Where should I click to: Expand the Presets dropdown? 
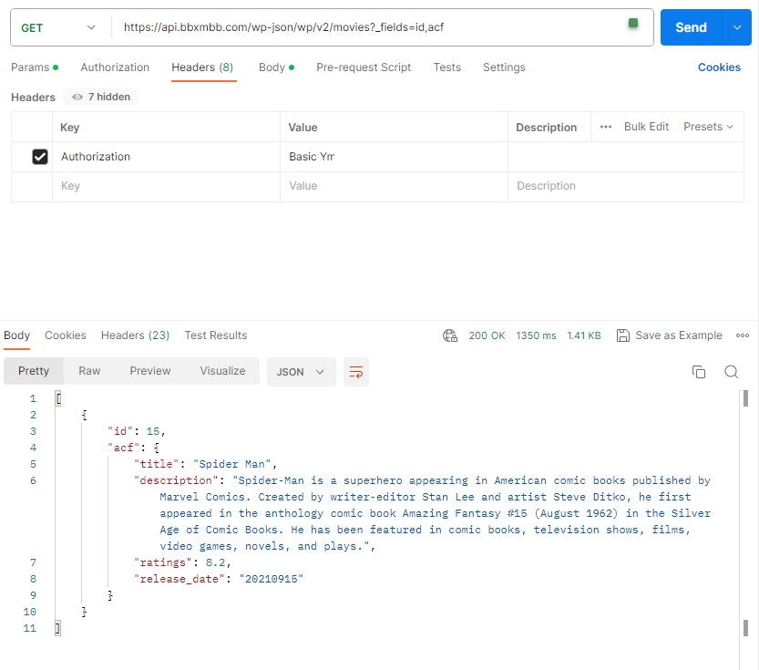(708, 127)
